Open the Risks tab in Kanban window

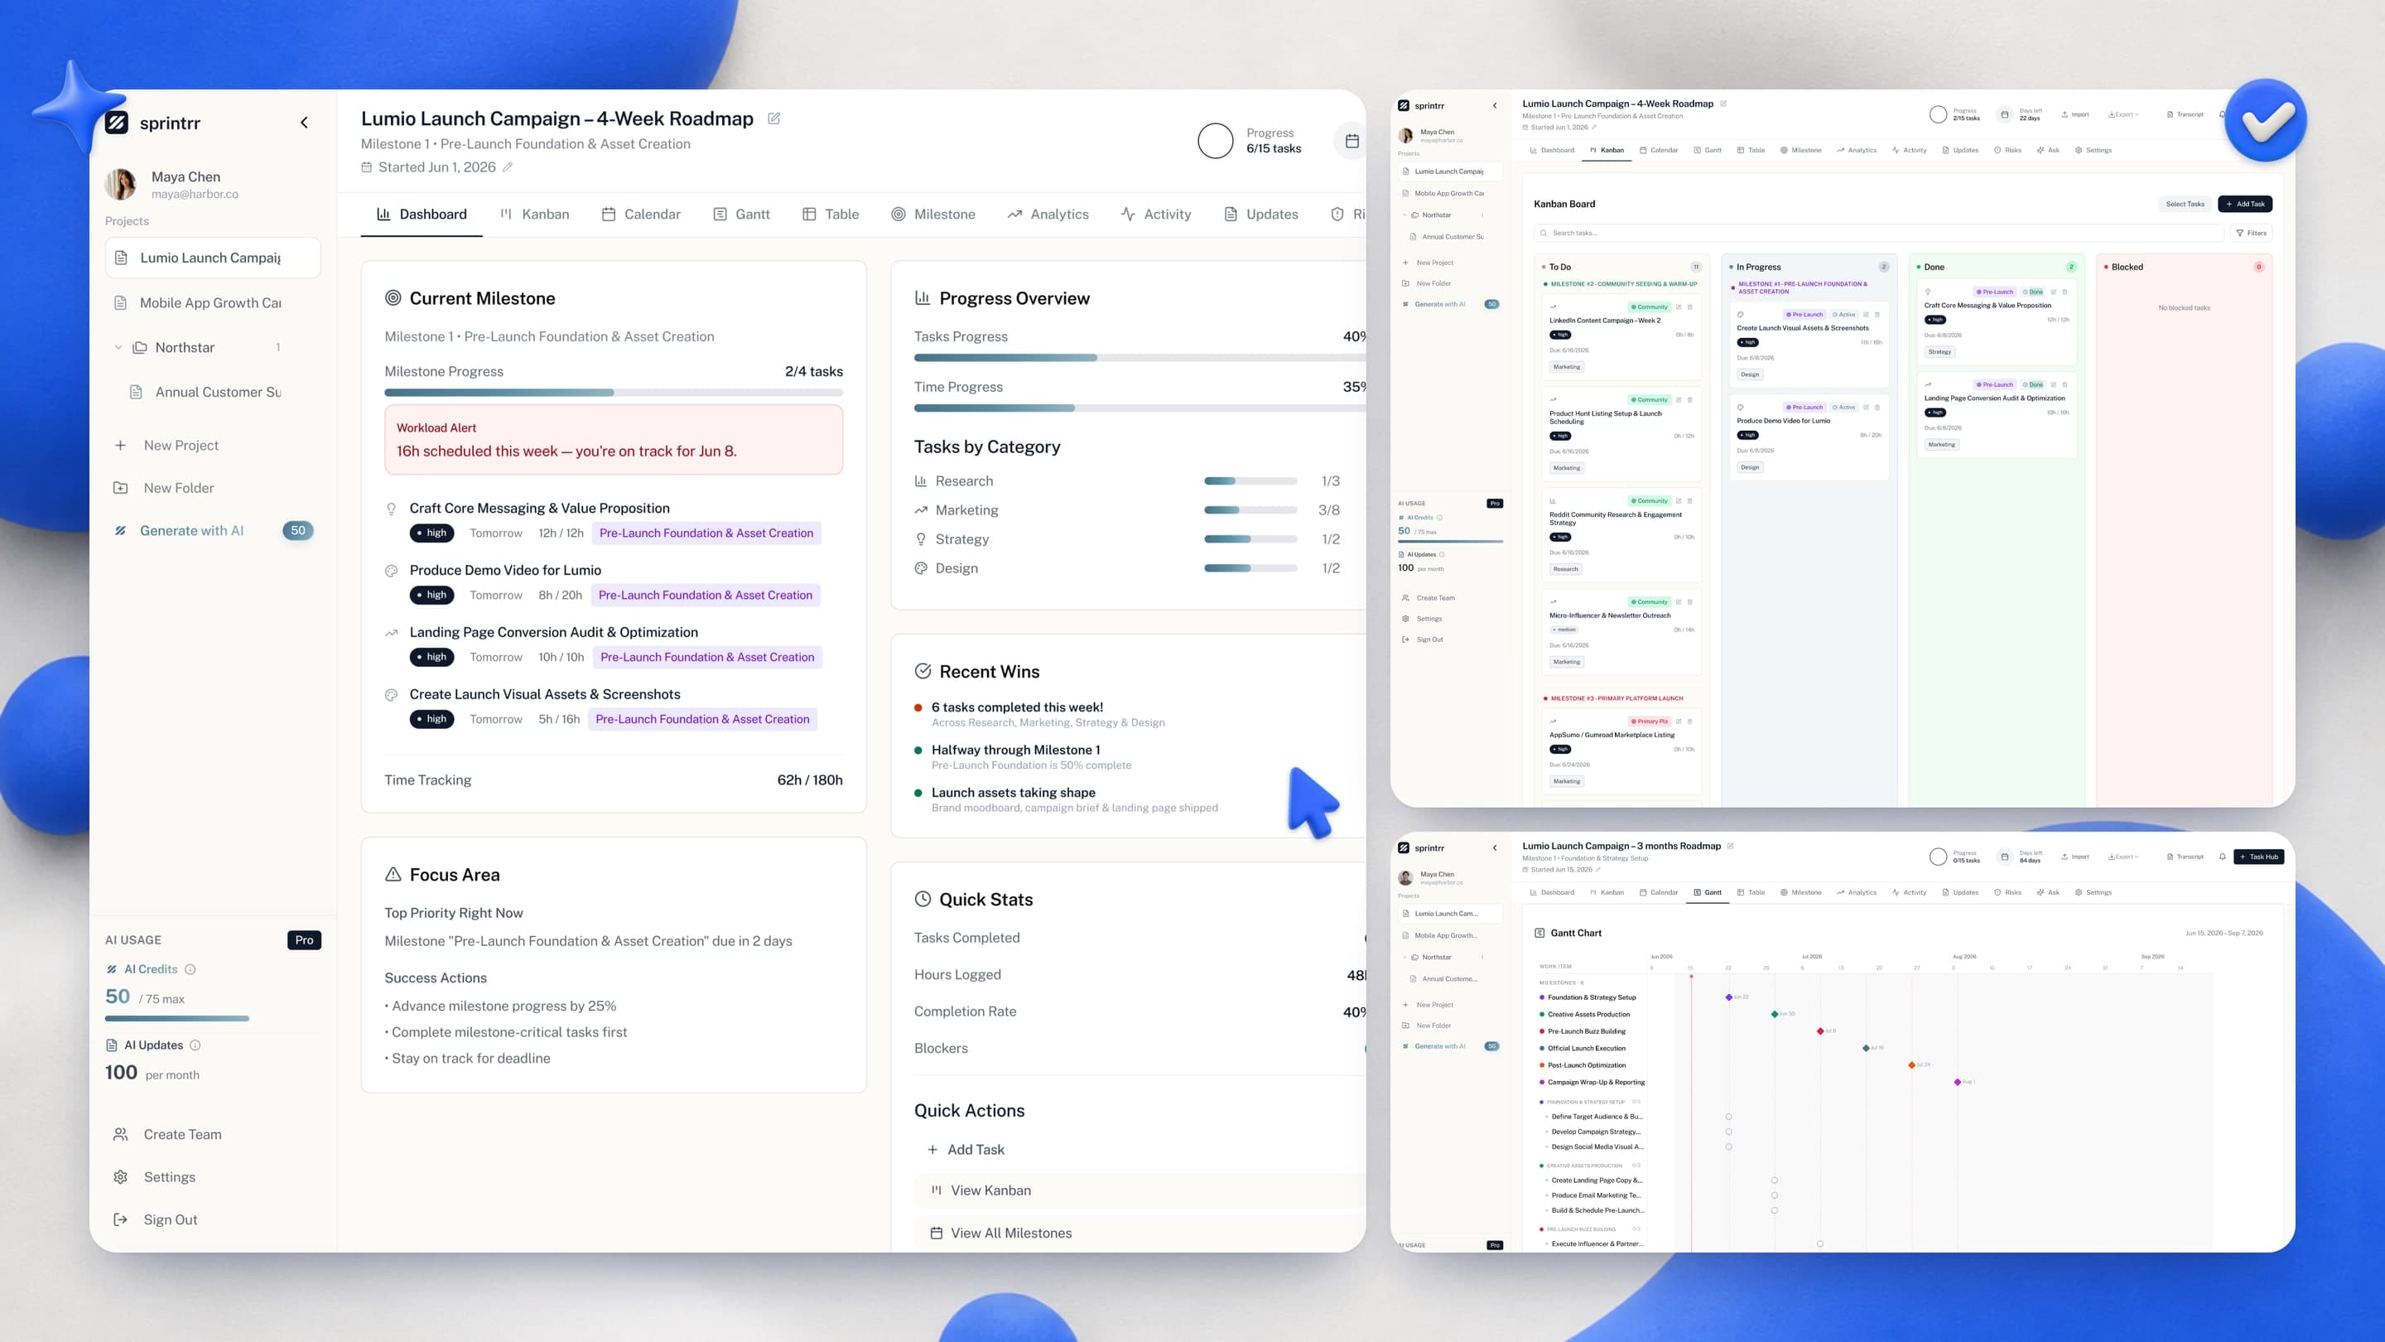coord(2007,150)
